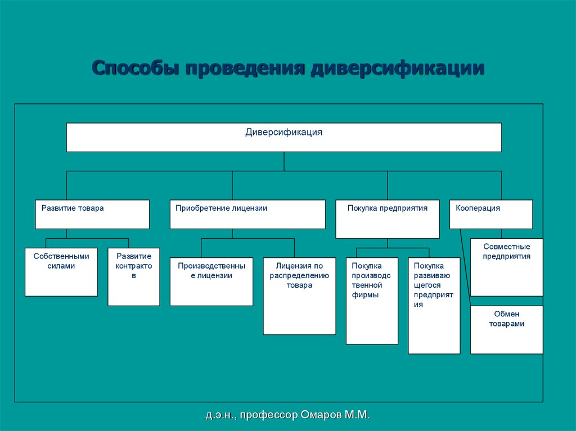Click the 'Покупка производственной фирмы' box
The width and height of the screenshot is (576, 431).
(372, 301)
